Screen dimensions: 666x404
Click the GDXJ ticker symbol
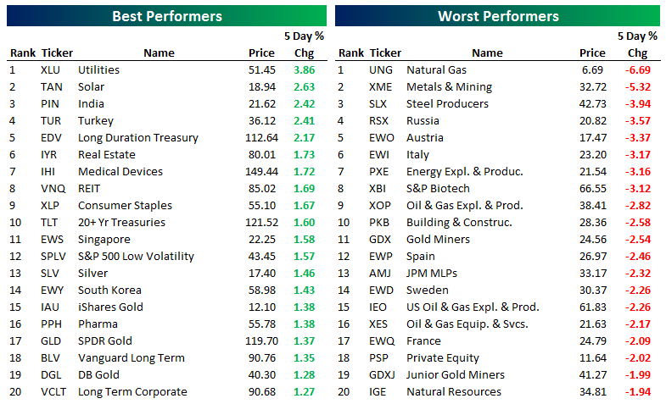point(383,375)
